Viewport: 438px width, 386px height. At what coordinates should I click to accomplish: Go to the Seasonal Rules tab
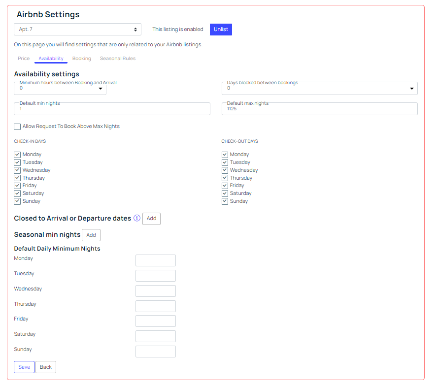coord(118,58)
